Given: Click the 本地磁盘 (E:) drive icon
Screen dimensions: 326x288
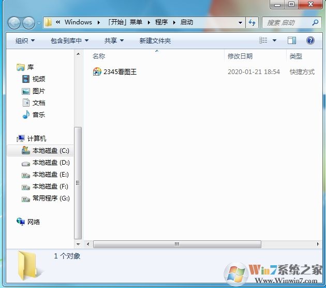Looking at the screenshot, I should point(26,176).
